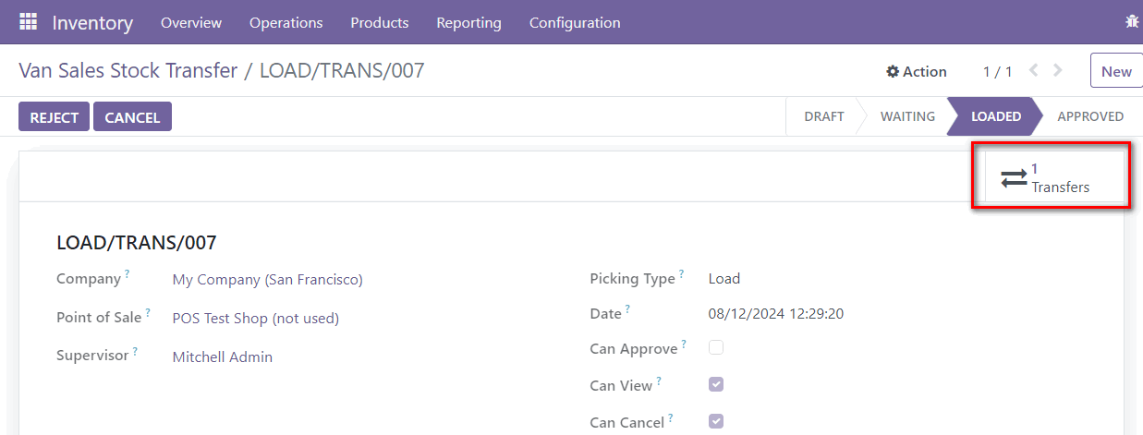The image size is (1143, 435).
Task: Open the apps grid menu icon
Action: tap(28, 22)
